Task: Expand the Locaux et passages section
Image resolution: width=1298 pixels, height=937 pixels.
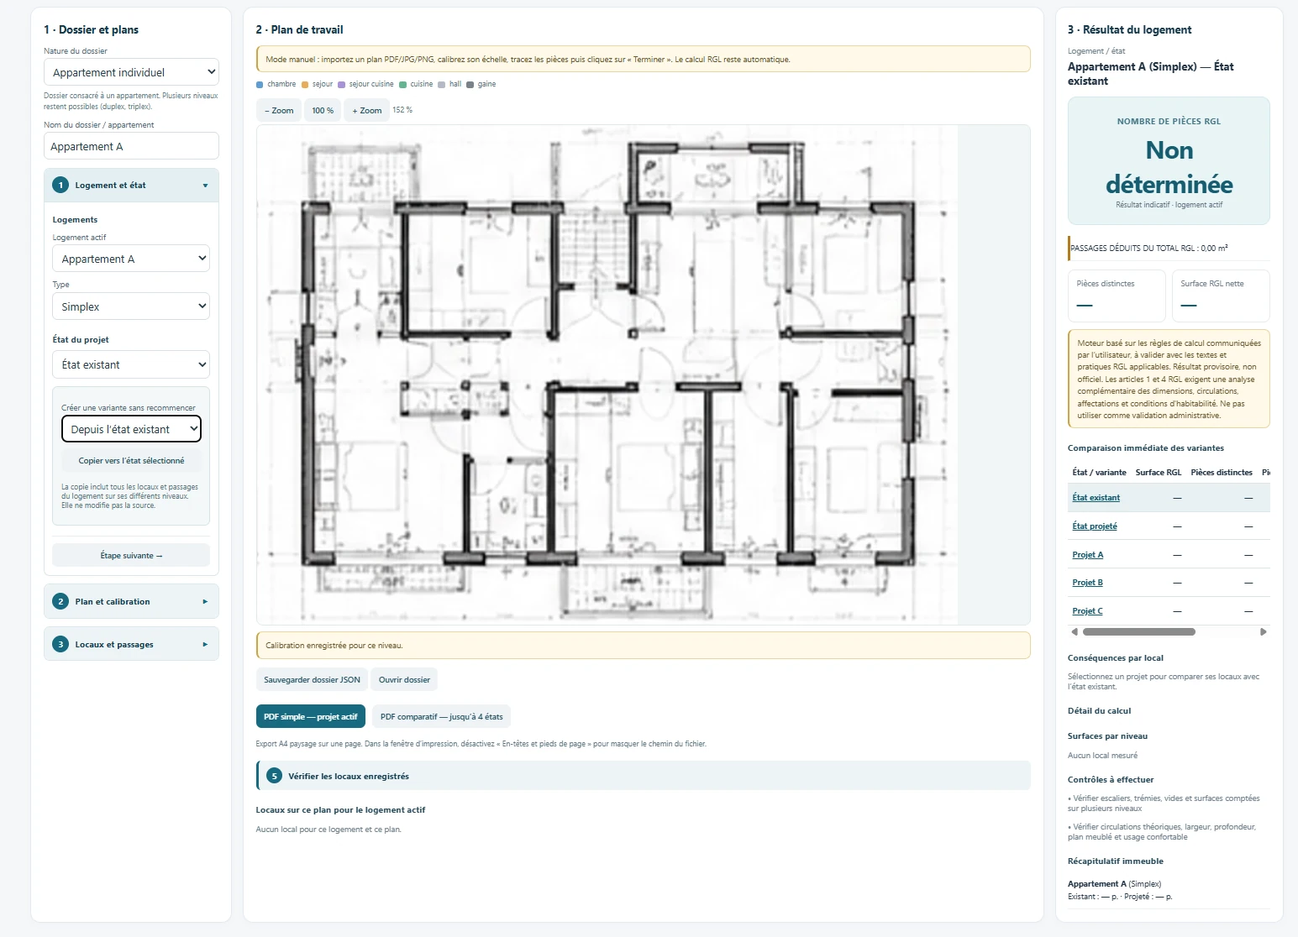Action: 131,644
